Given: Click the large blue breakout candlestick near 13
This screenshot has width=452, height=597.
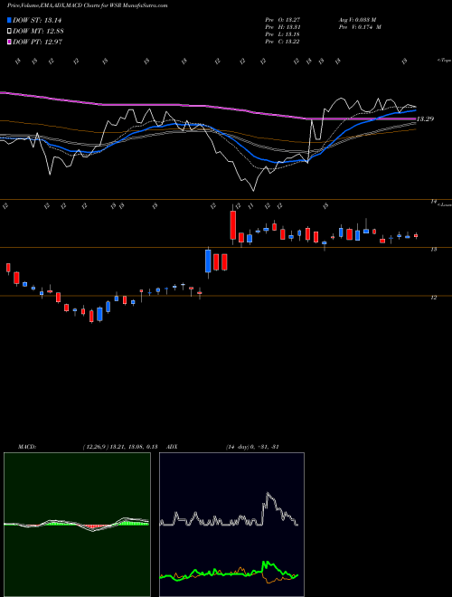Looking at the screenshot, I should click(x=208, y=261).
